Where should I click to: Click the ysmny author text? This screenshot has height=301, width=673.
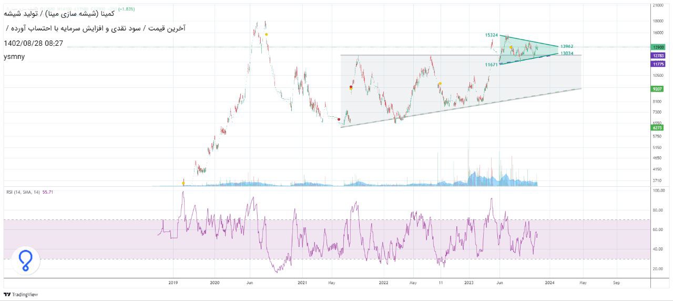click(14, 56)
